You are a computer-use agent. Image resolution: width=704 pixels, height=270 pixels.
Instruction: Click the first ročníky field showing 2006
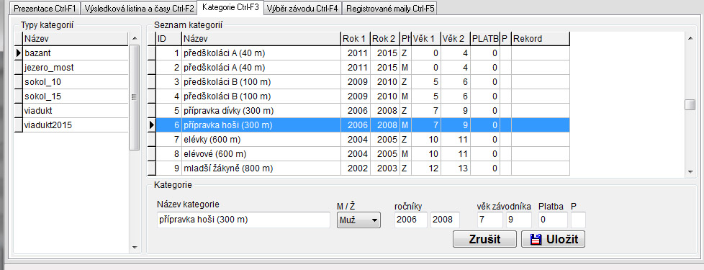pos(411,220)
